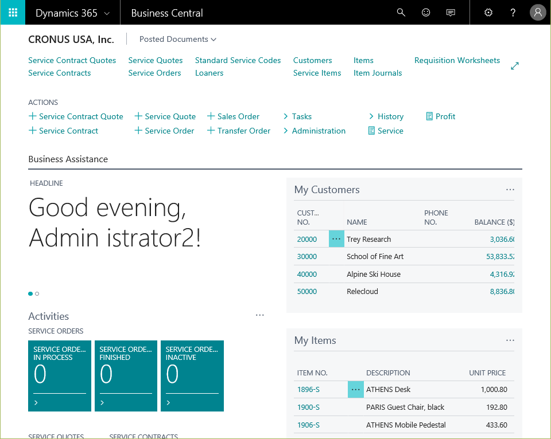The height and width of the screenshot is (439, 551).
Task: Sort by the Balance ($) column header
Action: point(494,222)
